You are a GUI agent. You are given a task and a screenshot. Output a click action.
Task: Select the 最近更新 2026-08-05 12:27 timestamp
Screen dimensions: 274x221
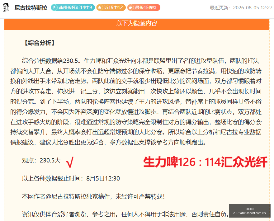[241, 8]
